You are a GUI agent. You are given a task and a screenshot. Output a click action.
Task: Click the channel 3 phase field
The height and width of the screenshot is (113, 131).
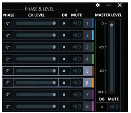(8, 47)
